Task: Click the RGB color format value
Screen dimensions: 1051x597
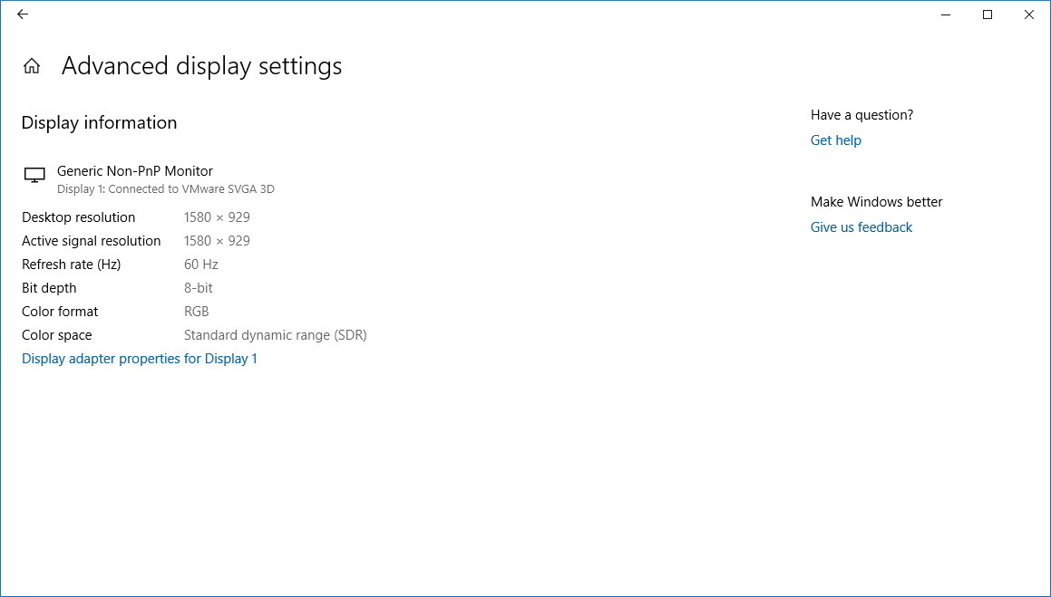Action: click(x=197, y=312)
